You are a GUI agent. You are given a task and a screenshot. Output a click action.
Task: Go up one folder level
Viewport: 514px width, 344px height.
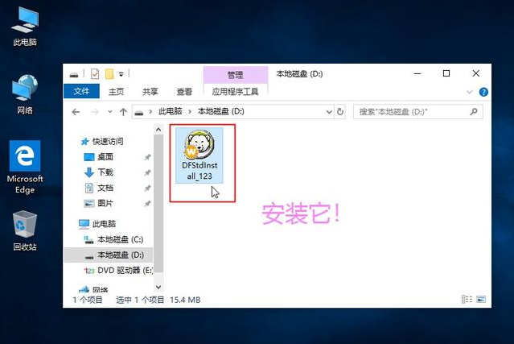click(x=123, y=112)
